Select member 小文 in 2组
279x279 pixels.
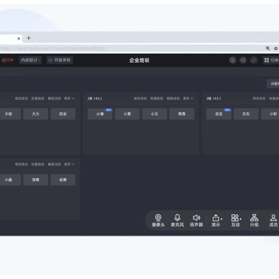[x=154, y=114]
